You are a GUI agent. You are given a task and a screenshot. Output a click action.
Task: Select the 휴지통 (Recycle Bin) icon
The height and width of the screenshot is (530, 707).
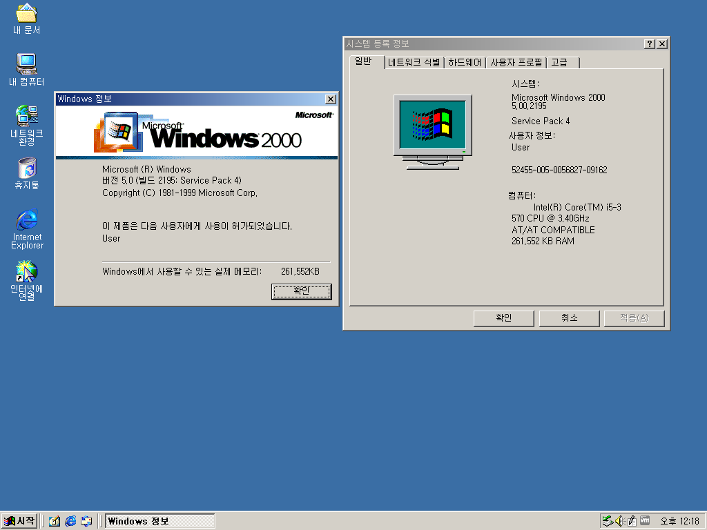click(27, 173)
